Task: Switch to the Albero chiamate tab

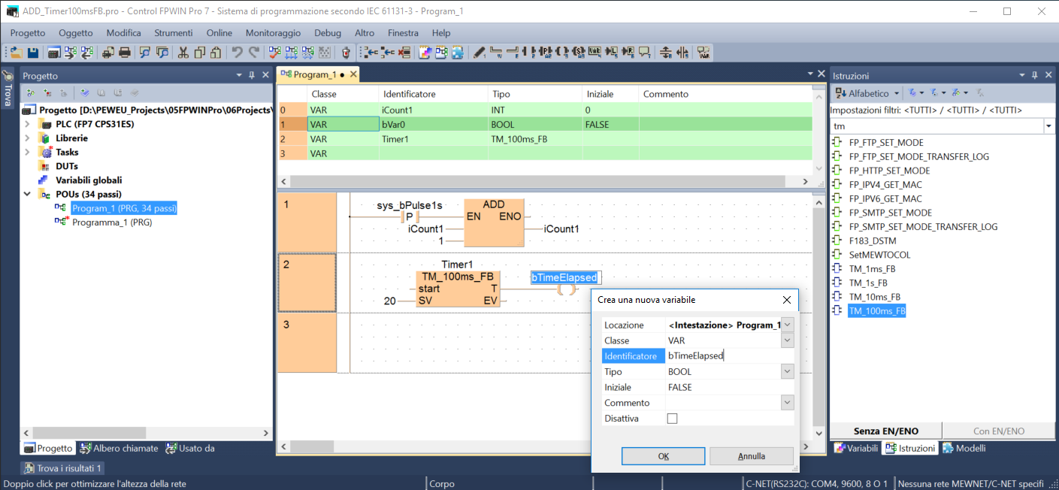Action: (119, 448)
